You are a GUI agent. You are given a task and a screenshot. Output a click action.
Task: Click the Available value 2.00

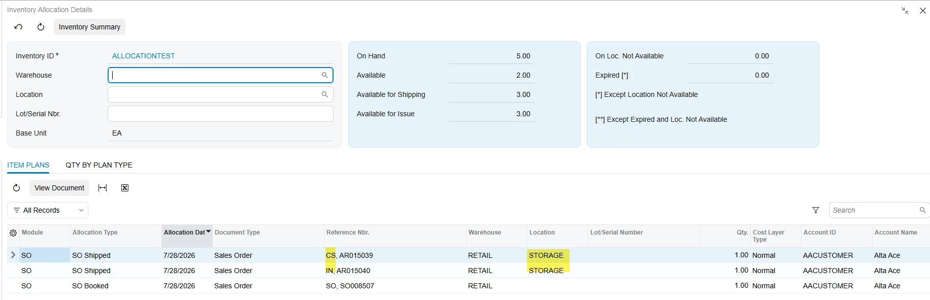[x=523, y=75]
